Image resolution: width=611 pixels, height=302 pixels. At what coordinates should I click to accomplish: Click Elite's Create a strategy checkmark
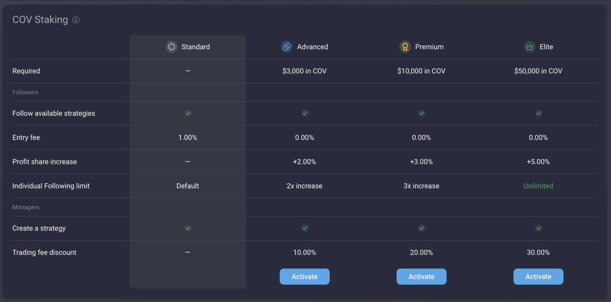pyautogui.click(x=538, y=228)
